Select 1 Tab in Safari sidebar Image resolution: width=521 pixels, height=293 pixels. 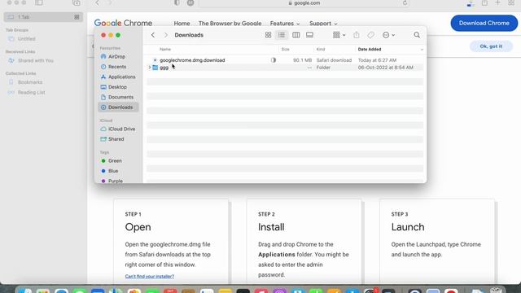point(43,17)
